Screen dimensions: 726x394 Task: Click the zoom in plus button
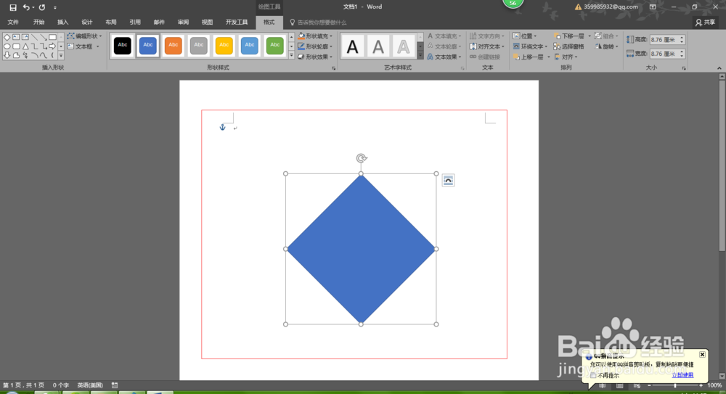coord(701,385)
